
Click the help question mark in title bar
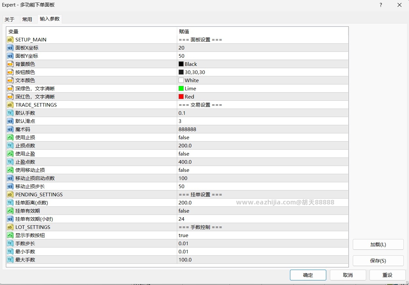tap(381, 5)
